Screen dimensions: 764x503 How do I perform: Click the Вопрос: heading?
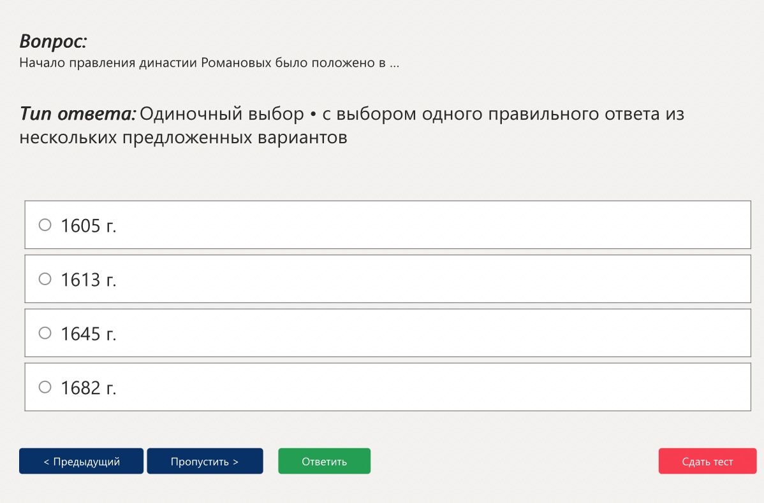click(x=53, y=41)
